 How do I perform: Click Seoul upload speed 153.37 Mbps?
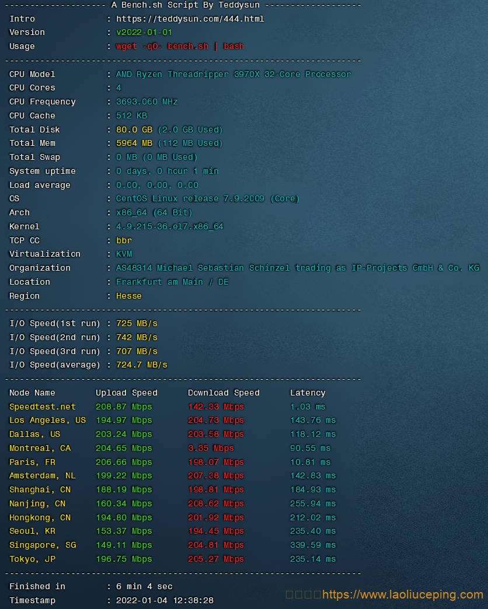point(124,532)
